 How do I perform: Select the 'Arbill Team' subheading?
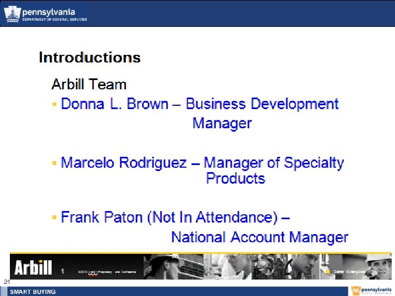pyautogui.click(x=89, y=84)
